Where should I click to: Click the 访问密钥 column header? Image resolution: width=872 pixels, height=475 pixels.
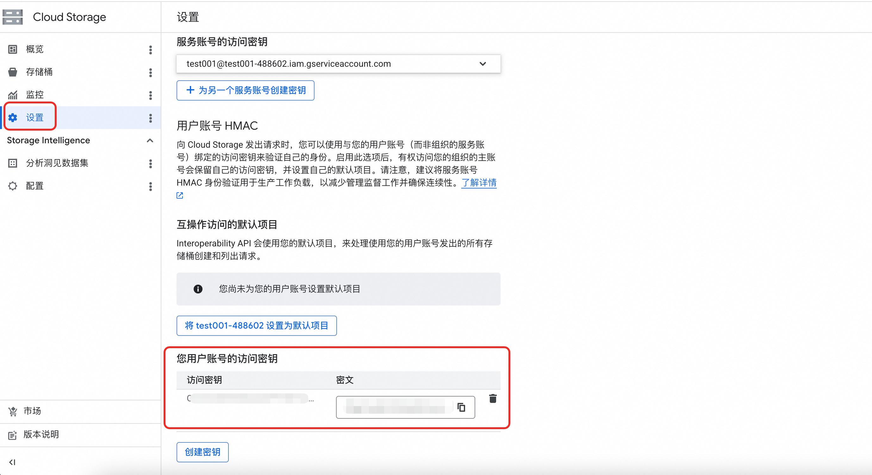pos(204,380)
